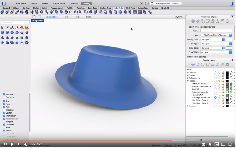Select the Torus tool
The image size is (236, 148).
click(x=2, y=42)
